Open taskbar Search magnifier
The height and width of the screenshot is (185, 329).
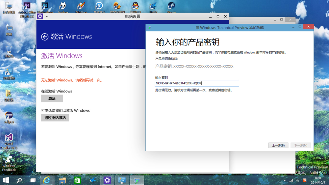[x=19, y=180]
